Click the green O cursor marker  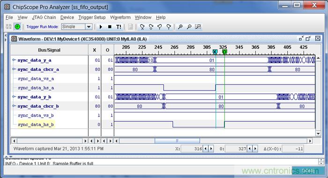coord(224,52)
